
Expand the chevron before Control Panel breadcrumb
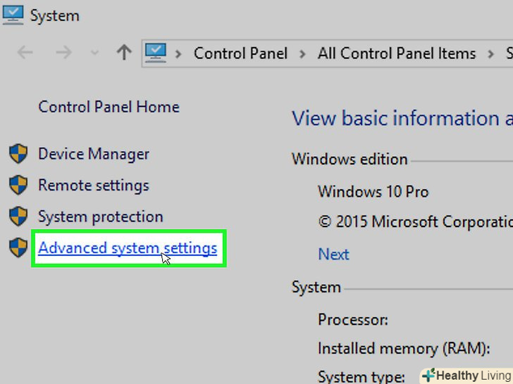(179, 53)
